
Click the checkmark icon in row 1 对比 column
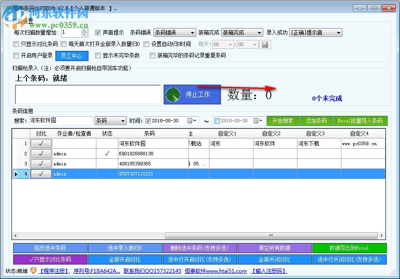point(41,143)
